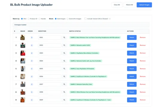
Task: Click the order badge in row 3
Action: (x=32, y=53)
